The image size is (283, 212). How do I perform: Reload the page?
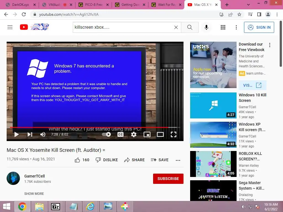point(24,14)
